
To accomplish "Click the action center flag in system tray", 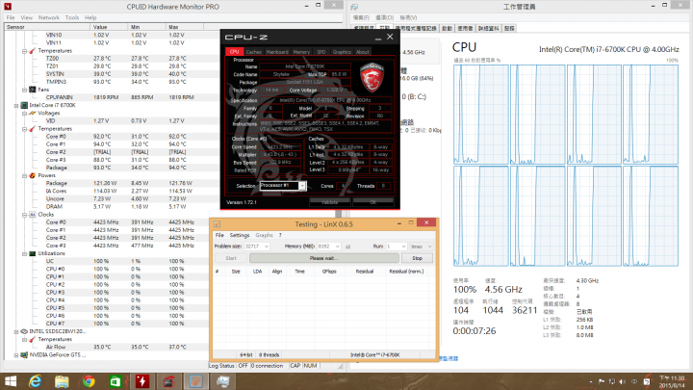I will [602, 381].
